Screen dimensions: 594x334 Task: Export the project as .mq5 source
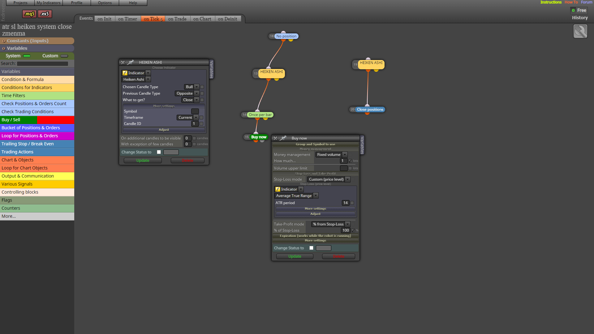29,14
